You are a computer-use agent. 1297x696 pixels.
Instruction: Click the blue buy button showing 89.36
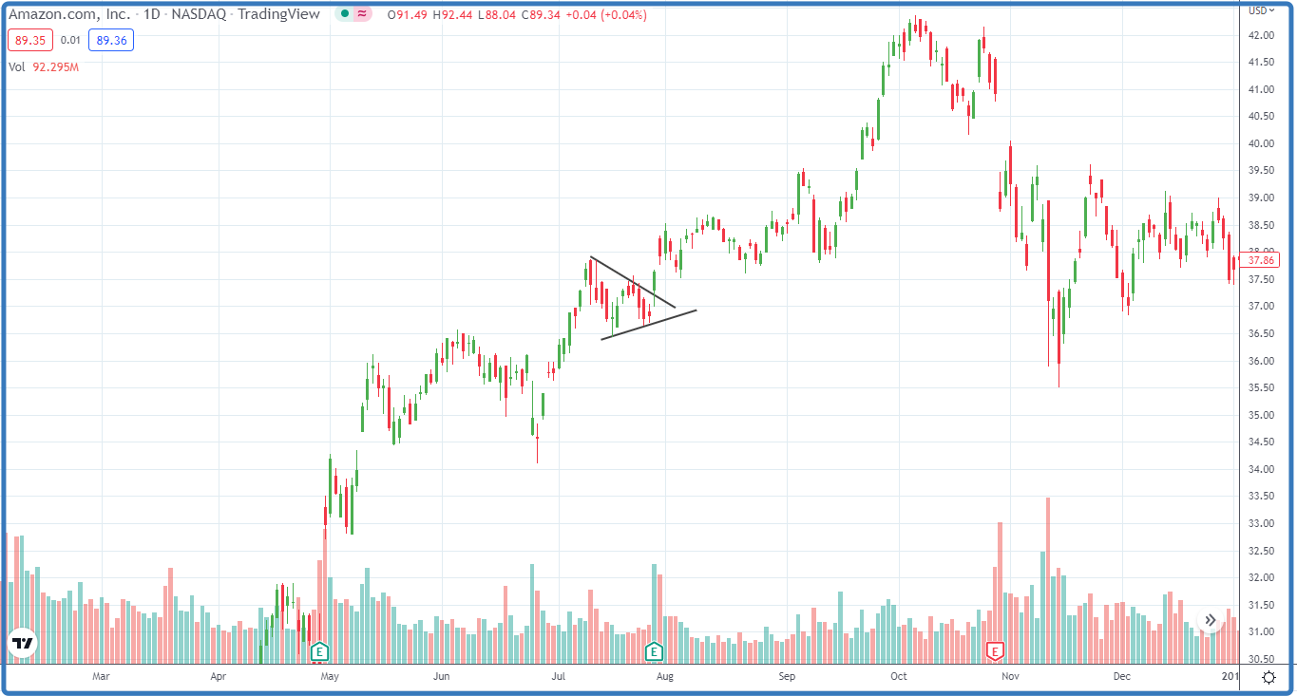coord(110,41)
